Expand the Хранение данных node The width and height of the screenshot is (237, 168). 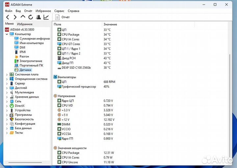7,97
